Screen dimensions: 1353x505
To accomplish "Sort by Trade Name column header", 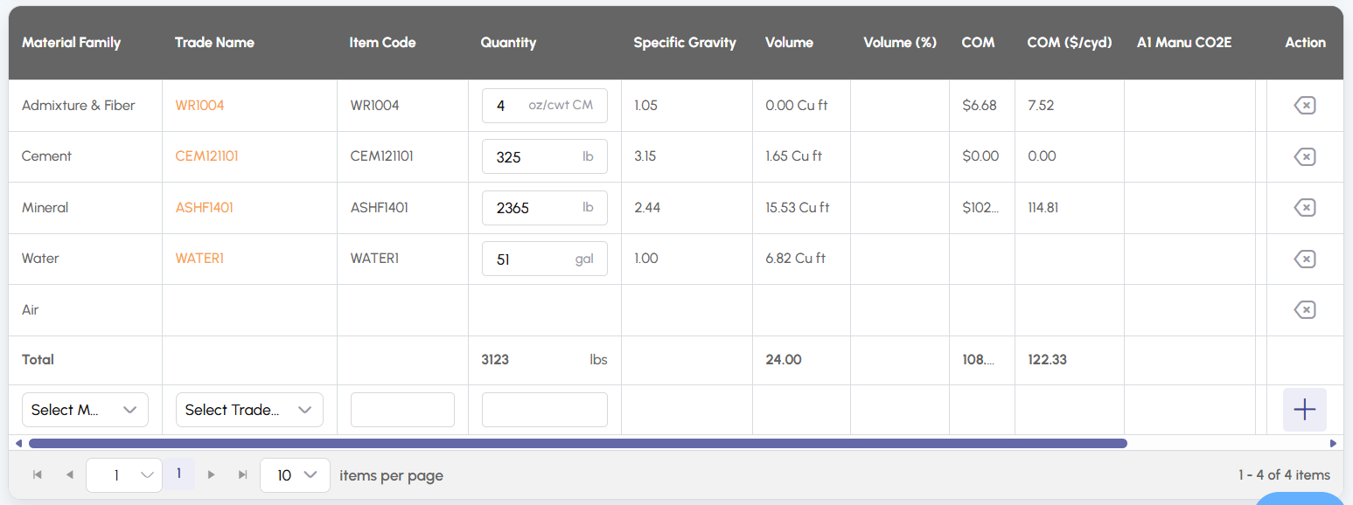I will pos(214,43).
